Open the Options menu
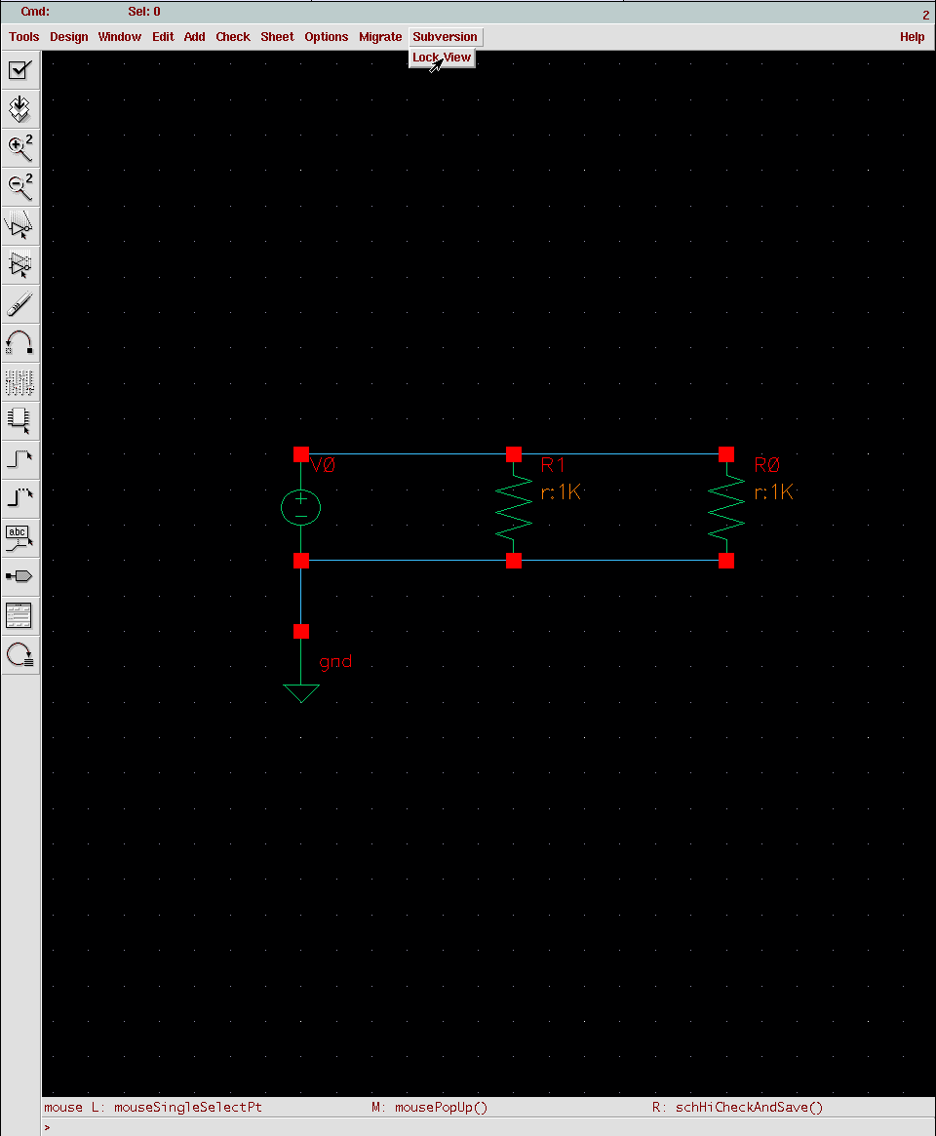 326,37
